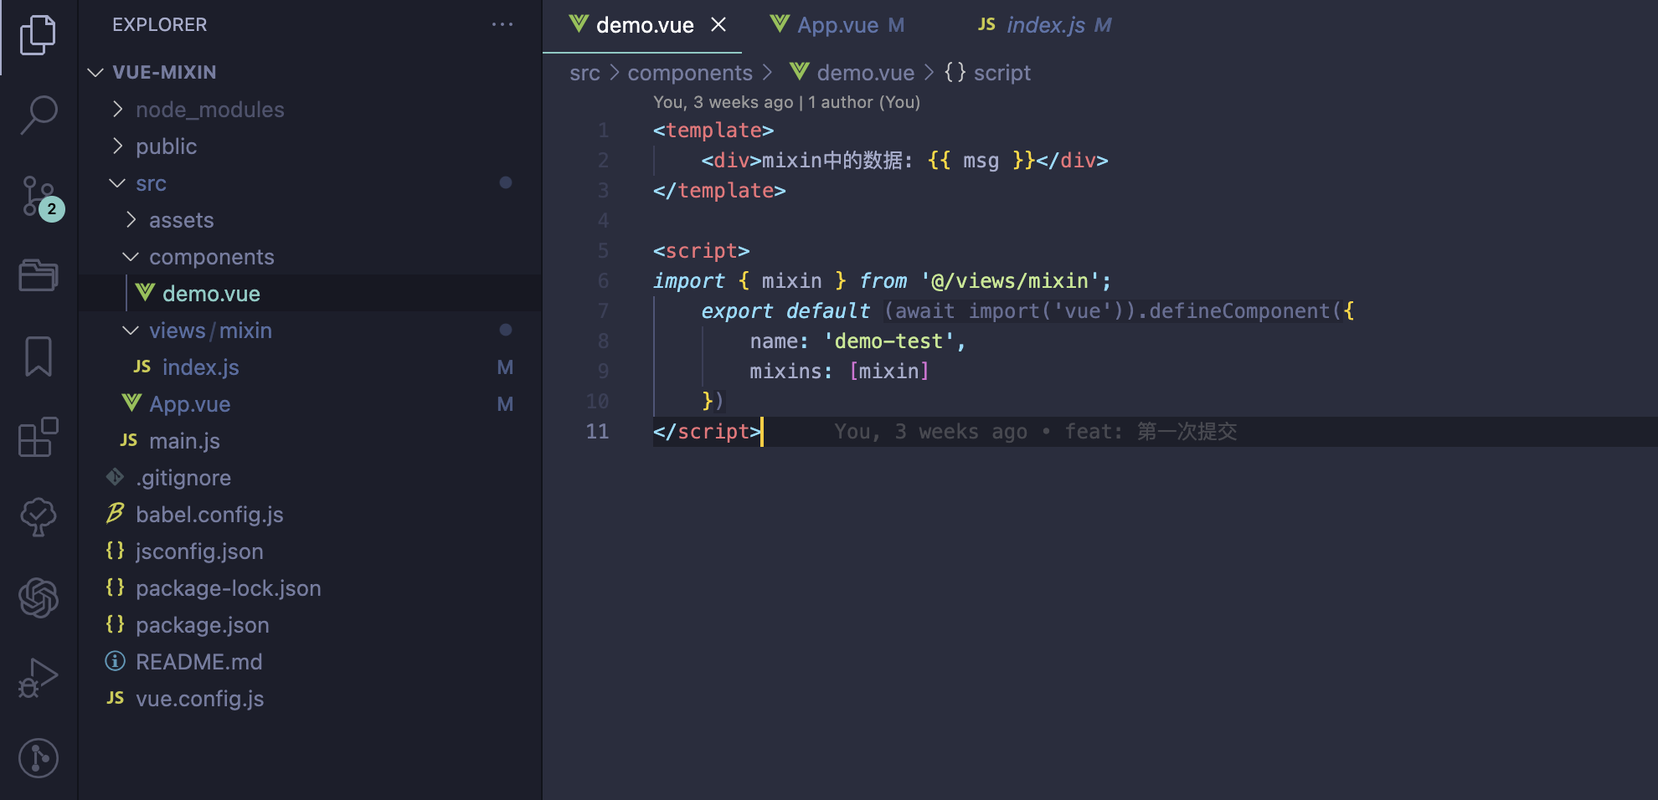
Task: Click the script breadcrumb symbol
Action: [987, 73]
